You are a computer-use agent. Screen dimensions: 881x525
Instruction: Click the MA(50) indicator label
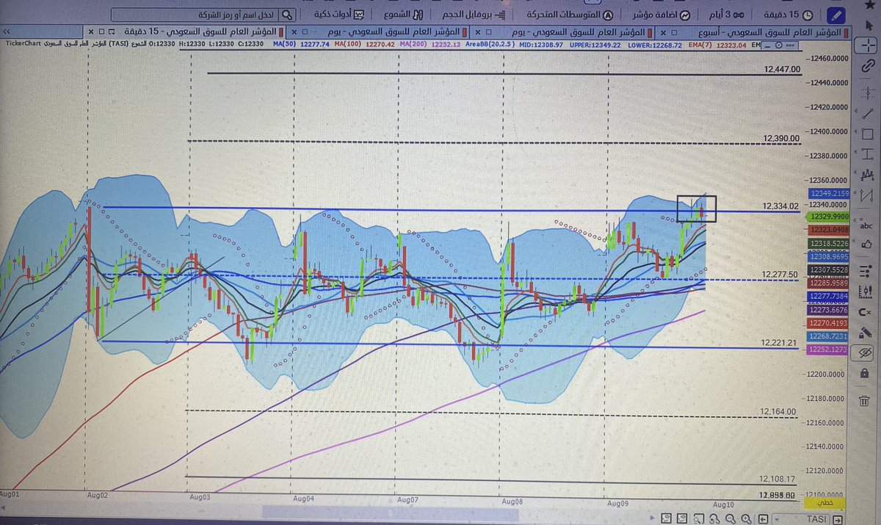[284, 44]
